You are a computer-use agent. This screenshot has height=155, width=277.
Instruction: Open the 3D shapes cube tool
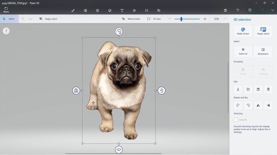(97, 10)
